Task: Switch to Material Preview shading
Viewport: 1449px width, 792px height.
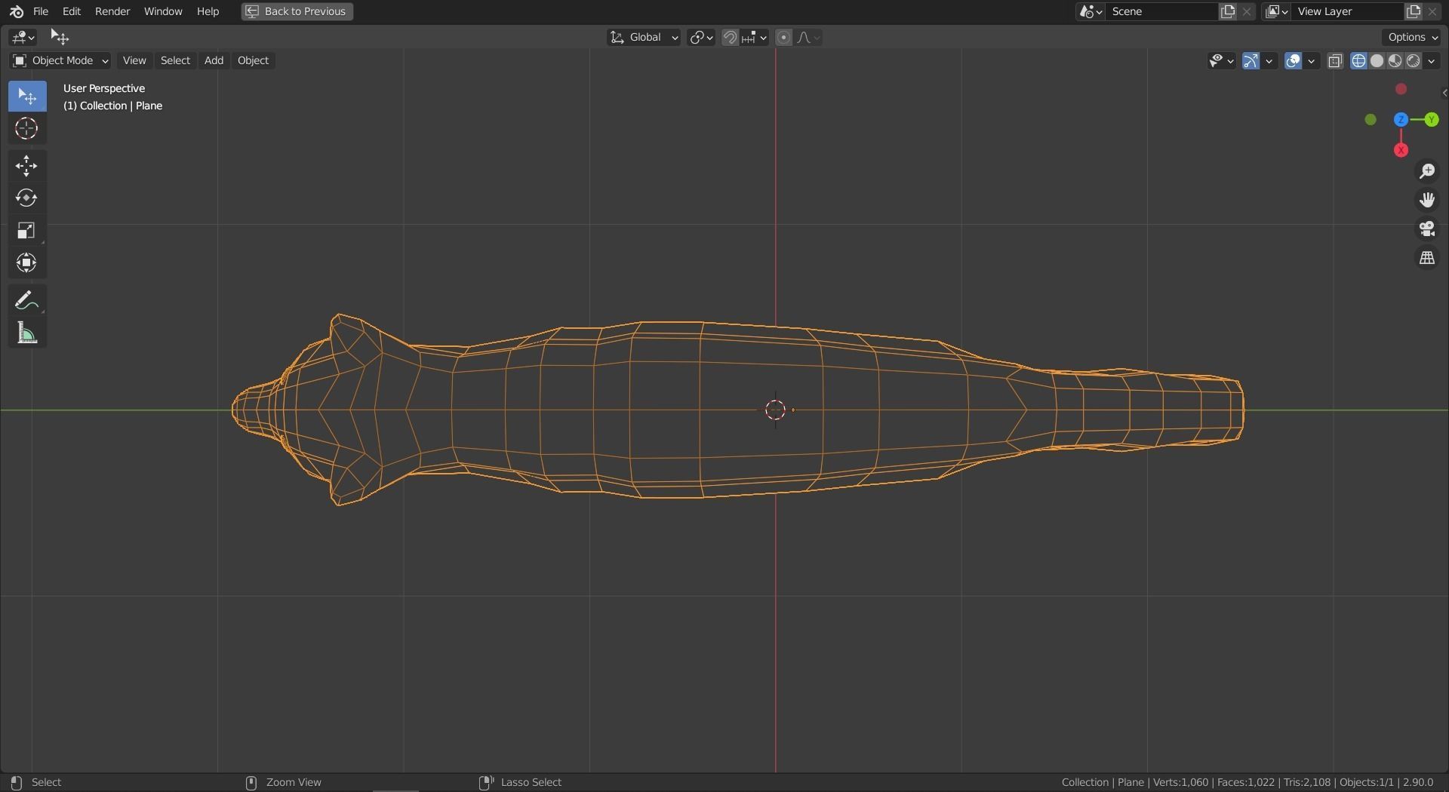Action: click(x=1395, y=61)
